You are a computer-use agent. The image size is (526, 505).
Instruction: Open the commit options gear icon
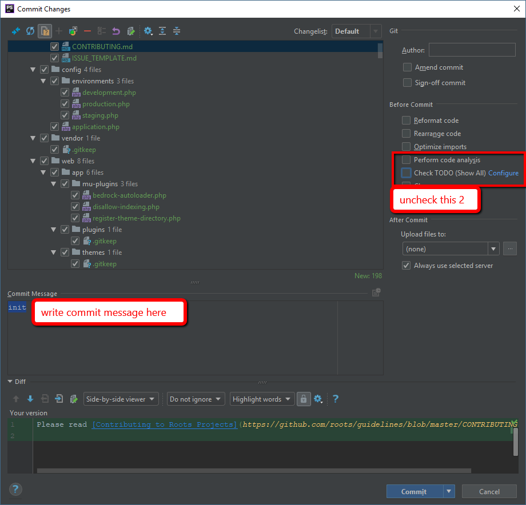click(x=148, y=31)
